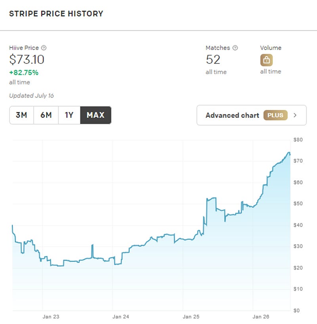This screenshot has height=324, width=317.
Task: Click the $20 y-axis label
Action: coord(298,268)
